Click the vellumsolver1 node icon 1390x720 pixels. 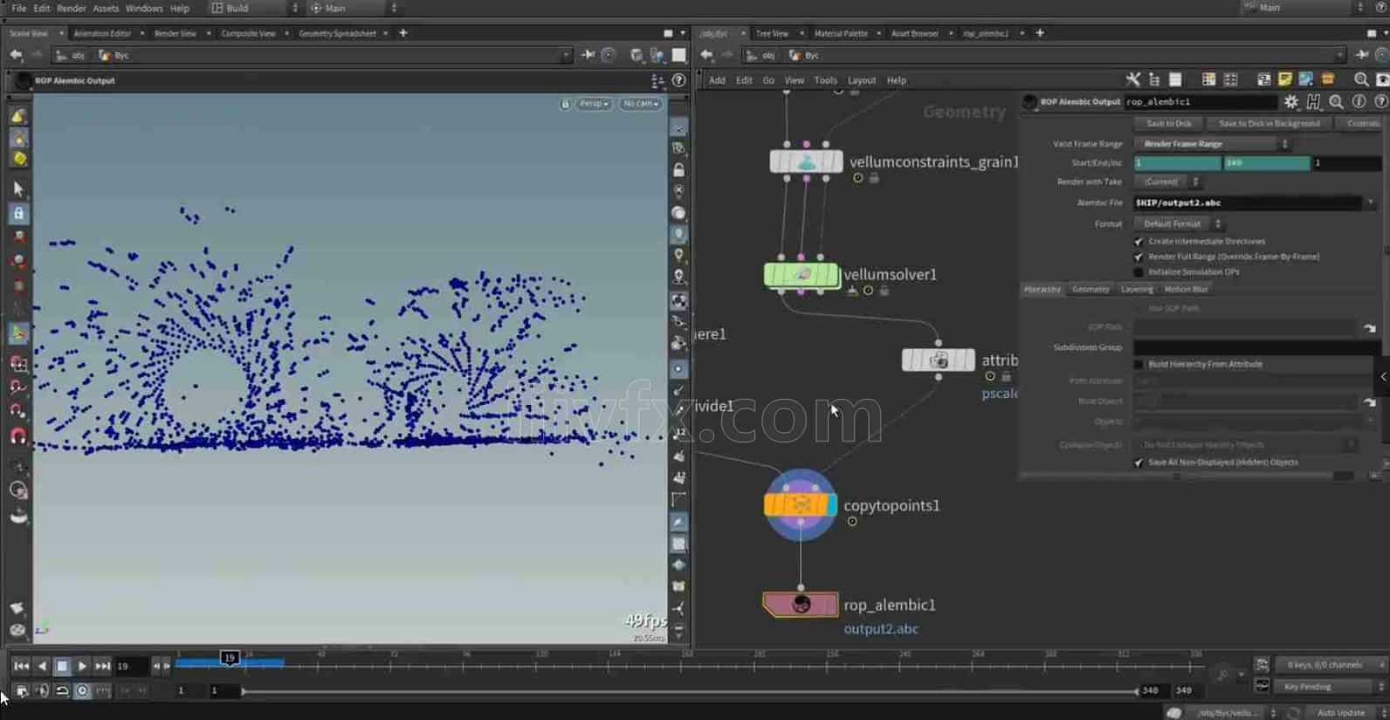(802, 275)
